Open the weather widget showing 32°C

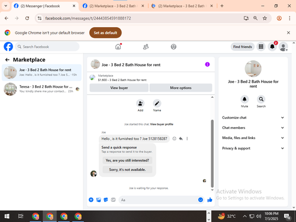(x=227, y=216)
